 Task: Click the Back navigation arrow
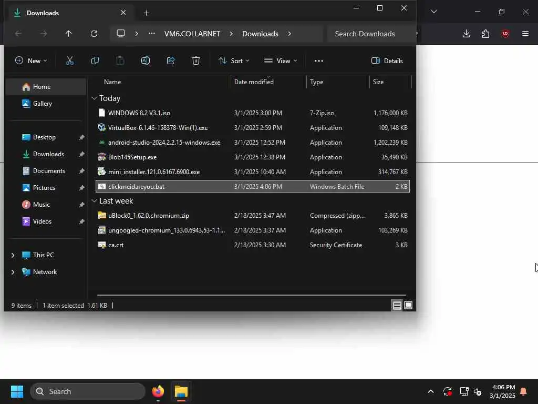click(x=18, y=34)
